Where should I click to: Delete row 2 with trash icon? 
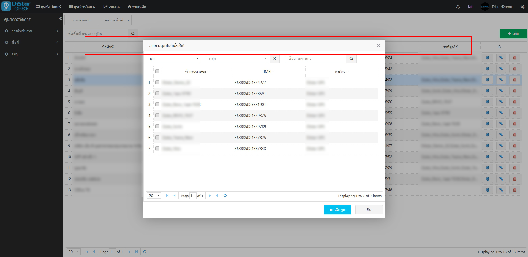coord(515,69)
